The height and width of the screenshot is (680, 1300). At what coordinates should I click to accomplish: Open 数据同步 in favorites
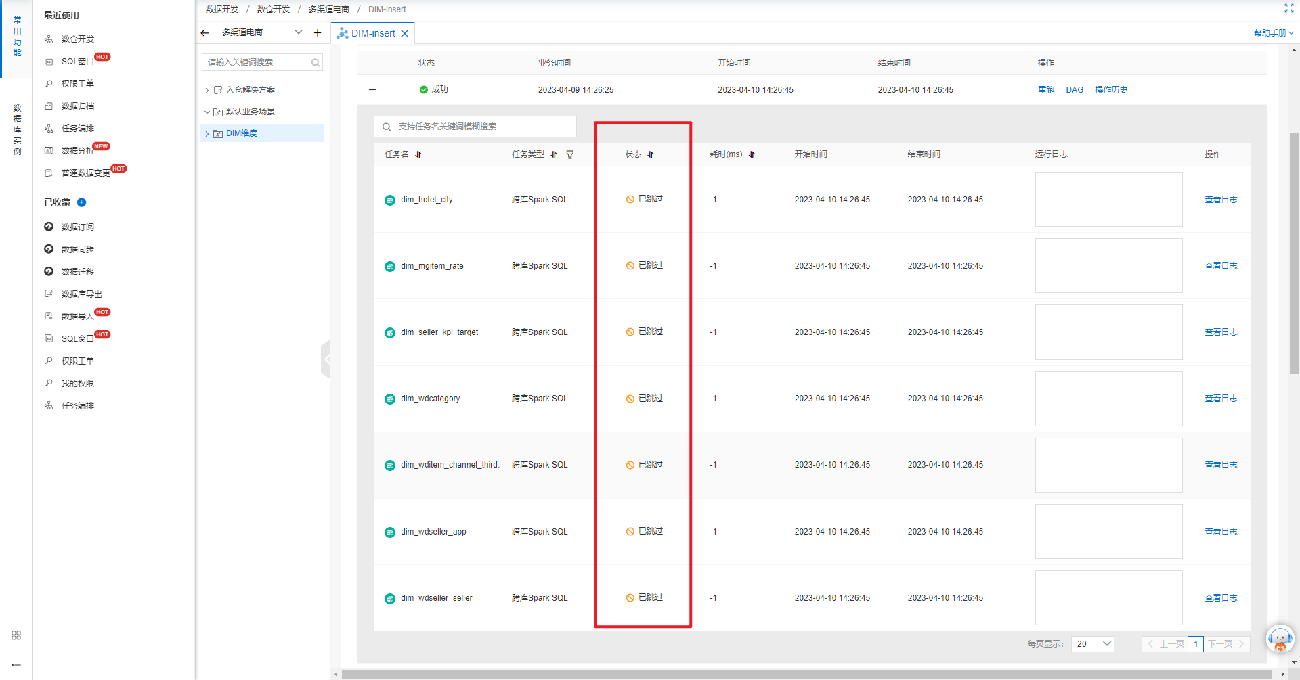77,250
